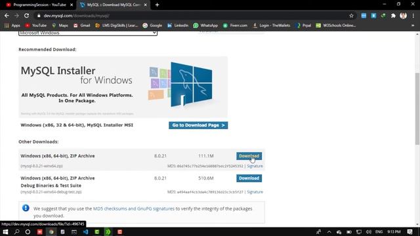The image size is (420, 236).
Task: Open the Chrome profile avatar
Action: click(x=403, y=16)
